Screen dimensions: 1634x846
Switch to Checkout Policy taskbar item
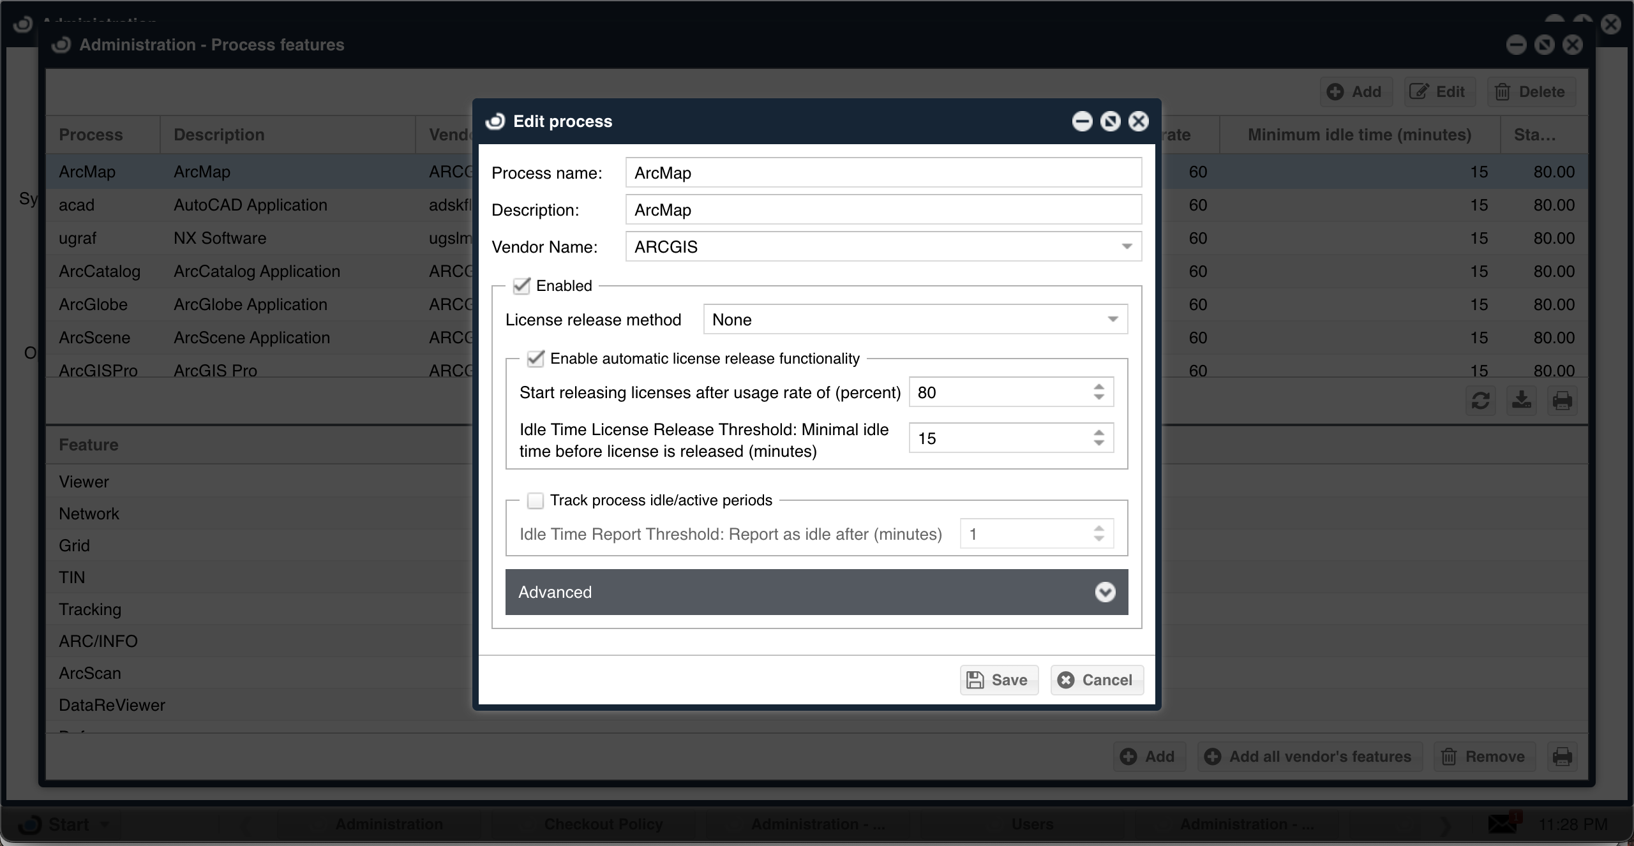(x=603, y=824)
